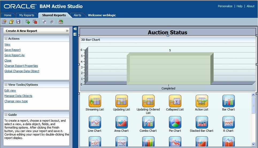The width and height of the screenshot is (258, 148).
Task: Click the add view green plus icon
Action: [x=28, y=22]
